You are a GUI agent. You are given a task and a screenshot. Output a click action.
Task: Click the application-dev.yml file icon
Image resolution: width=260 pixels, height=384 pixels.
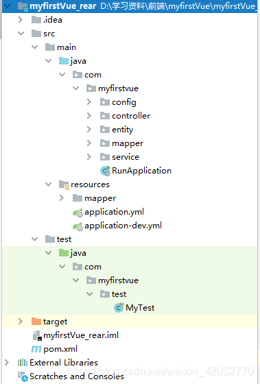78,226
